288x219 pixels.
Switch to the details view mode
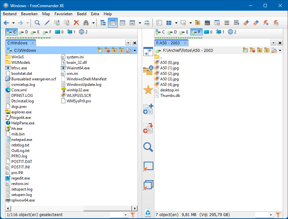point(123,23)
